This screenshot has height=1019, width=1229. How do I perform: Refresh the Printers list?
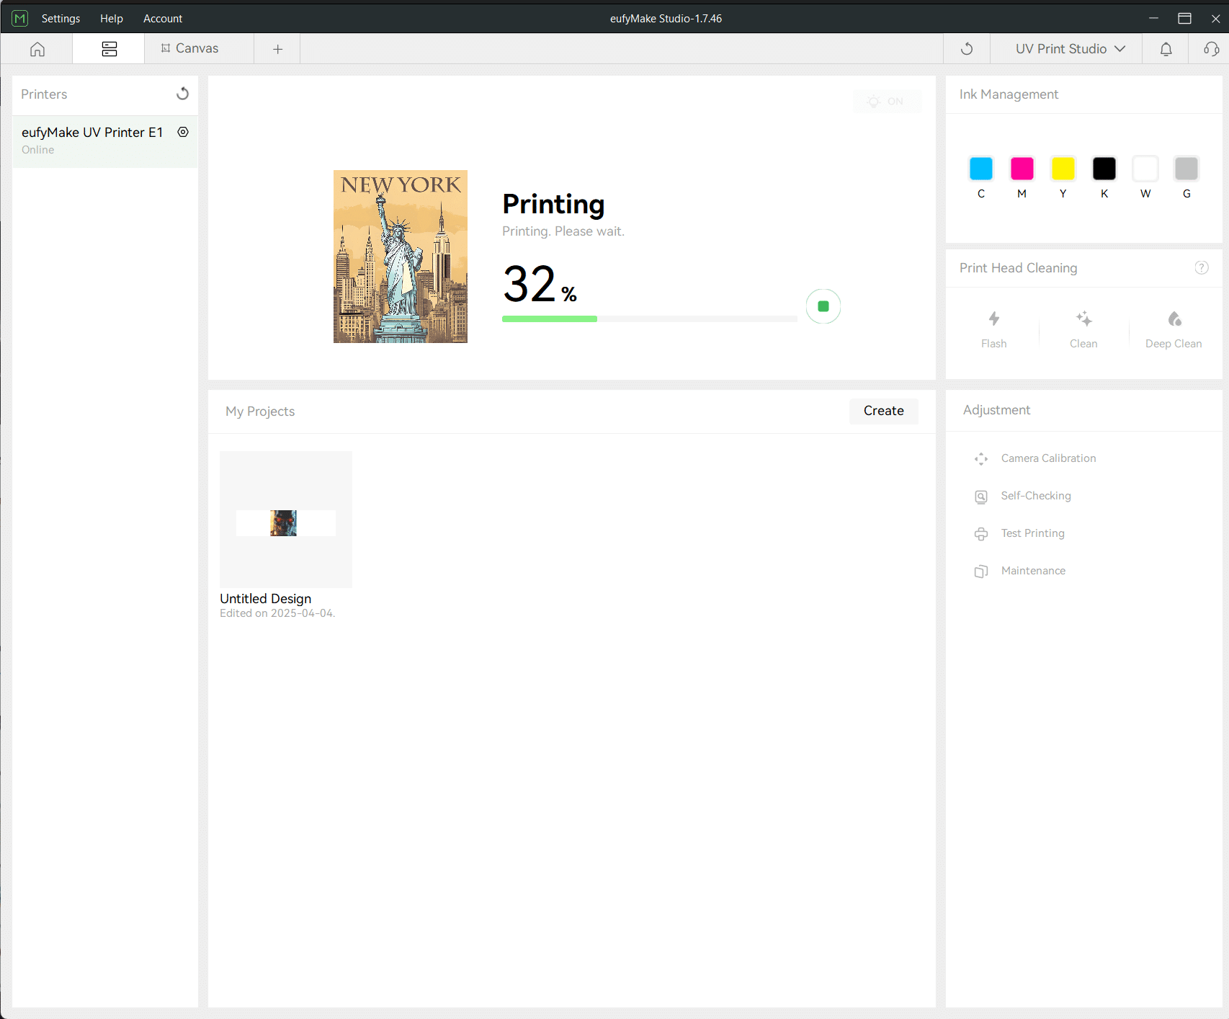[x=183, y=94]
